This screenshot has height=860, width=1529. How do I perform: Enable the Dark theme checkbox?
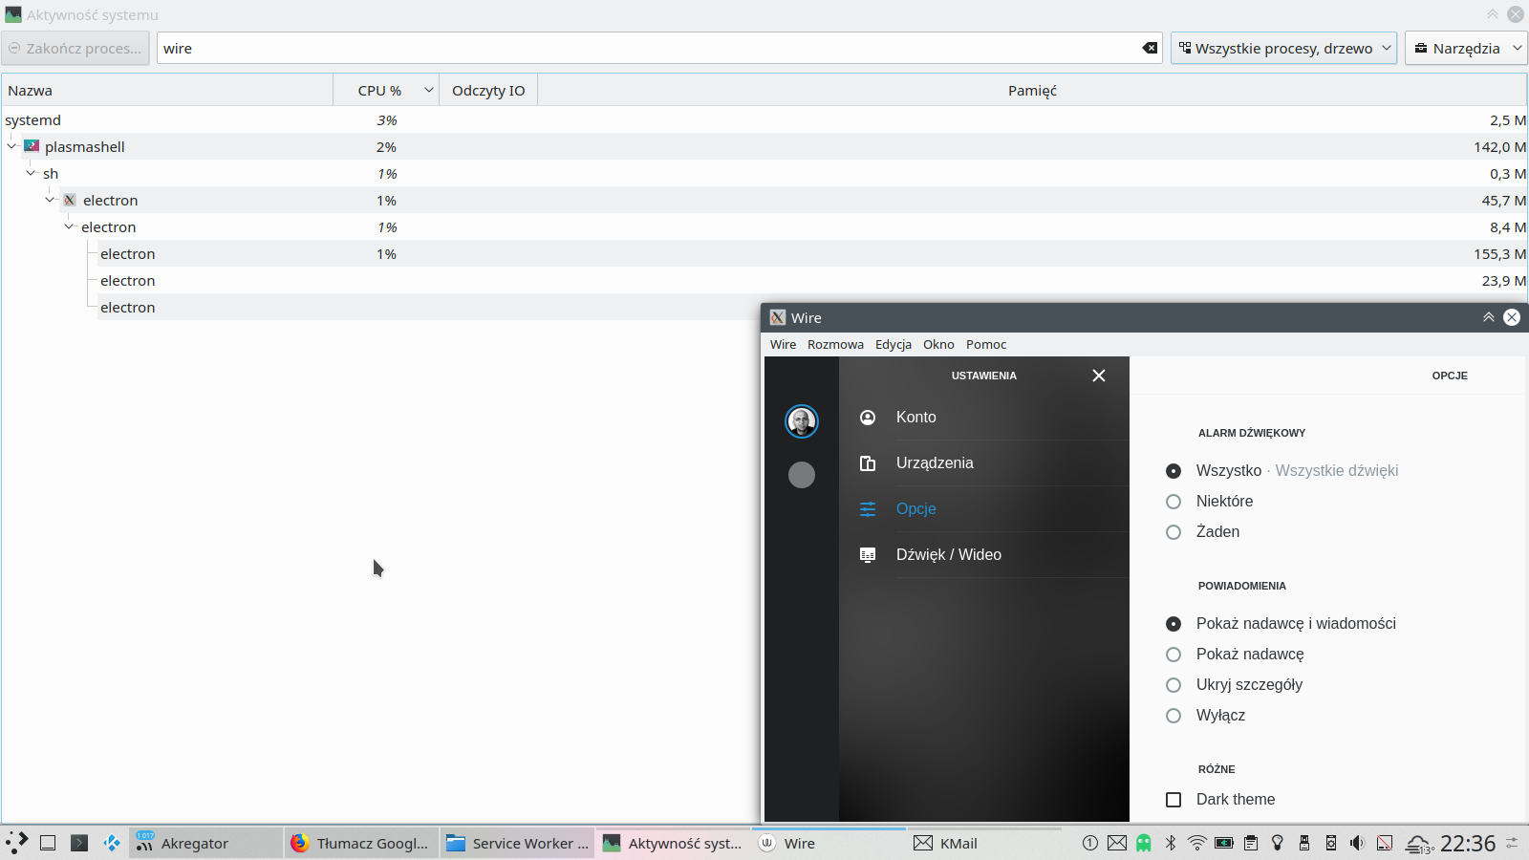click(x=1173, y=800)
